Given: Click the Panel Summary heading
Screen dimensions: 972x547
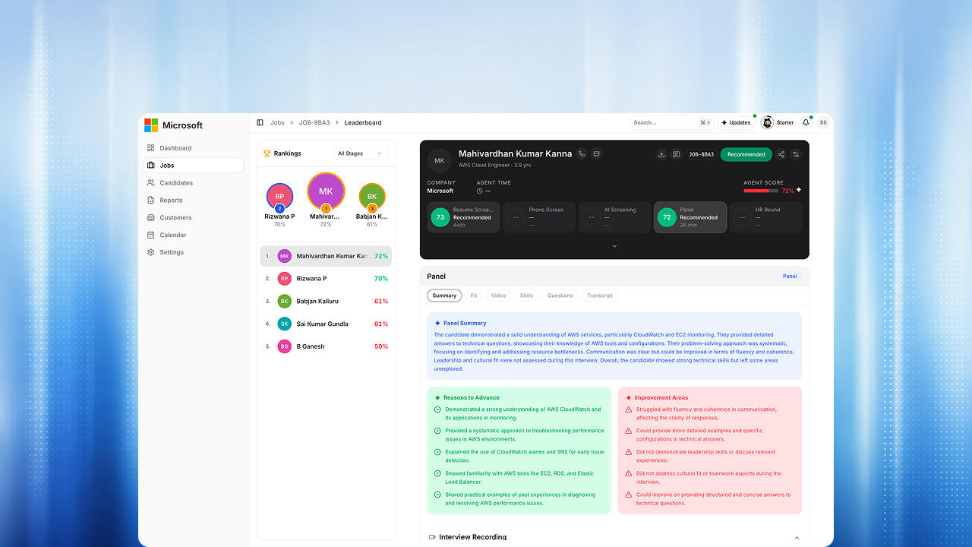Looking at the screenshot, I should (465, 324).
